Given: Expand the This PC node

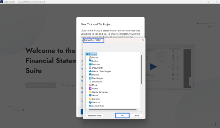Looking at the screenshot, I should [x=87, y=95].
